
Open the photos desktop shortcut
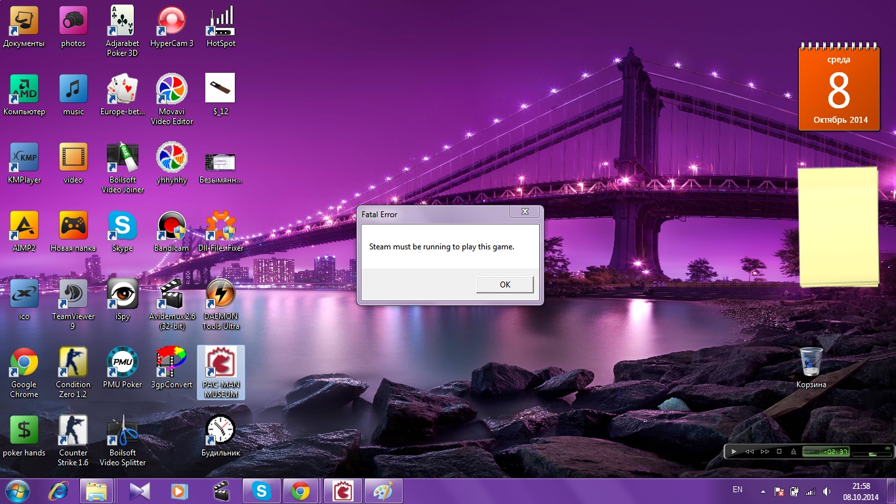pyautogui.click(x=73, y=27)
